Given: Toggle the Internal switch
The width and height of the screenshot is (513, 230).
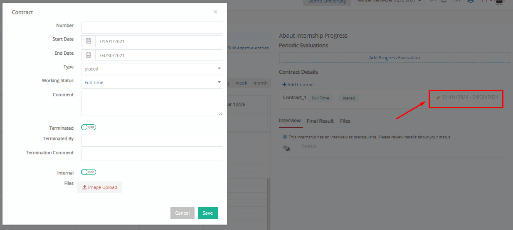Looking at the screenshot, I should pyautogui.click(x=89, y=172).
